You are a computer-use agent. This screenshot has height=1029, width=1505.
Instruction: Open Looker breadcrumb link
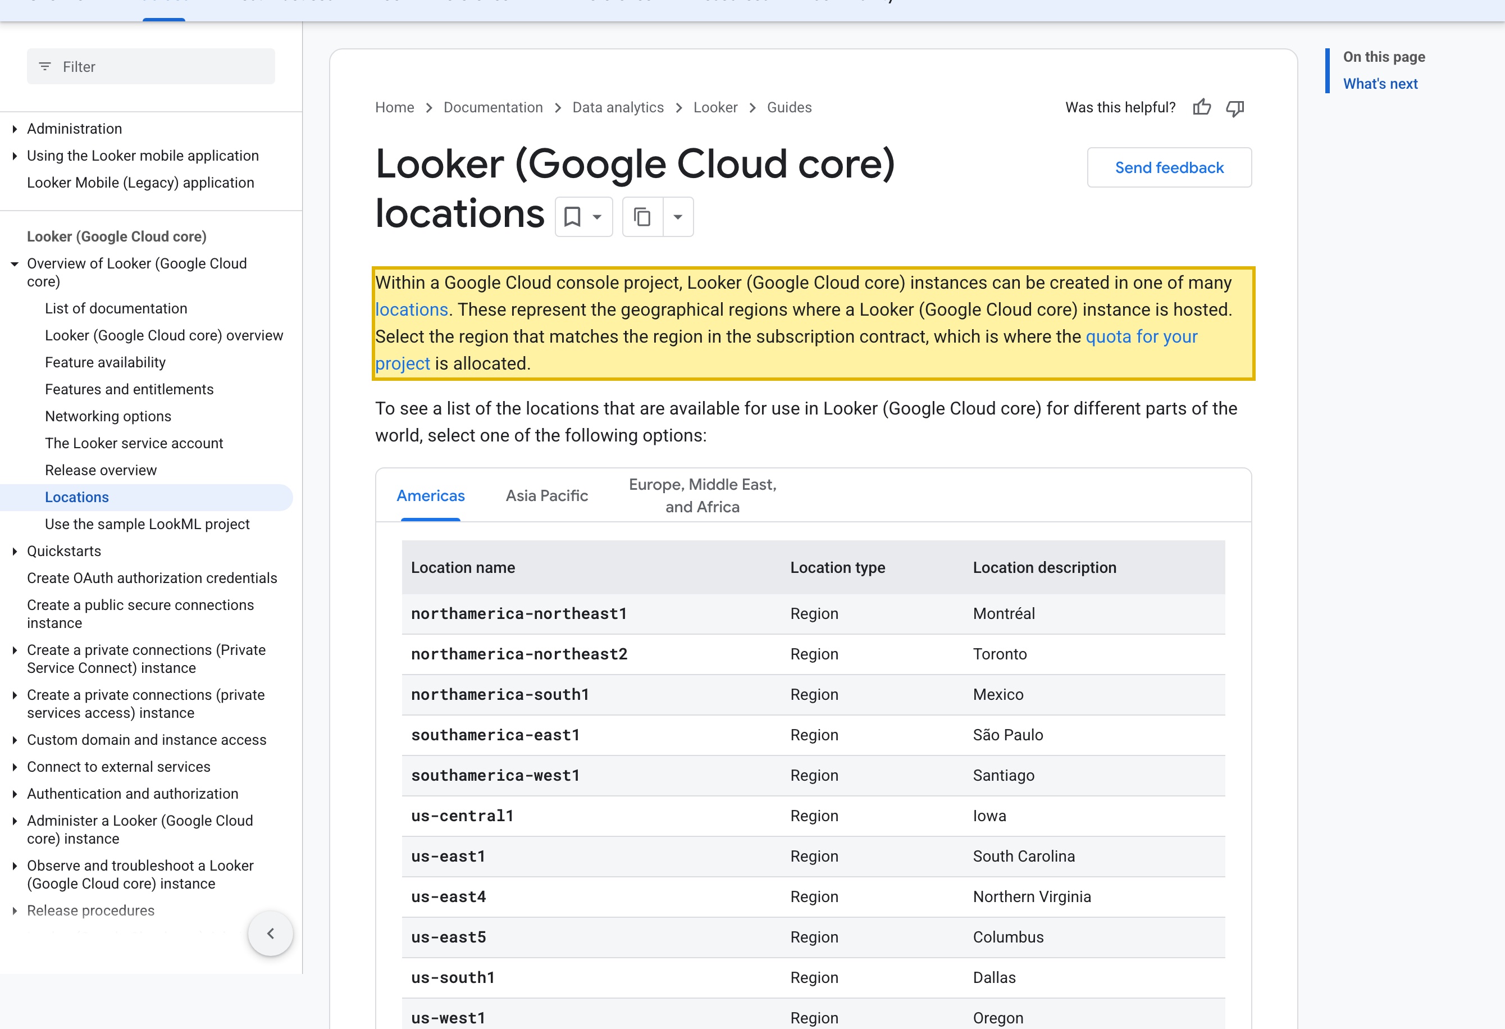pyautogui.click(x=715, y=107)
